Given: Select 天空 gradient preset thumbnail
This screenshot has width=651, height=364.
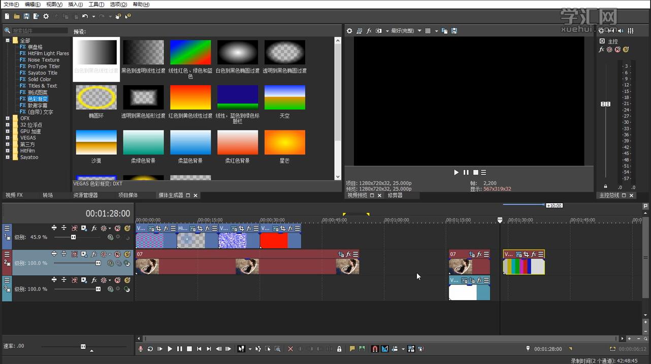Looking at the screenshot, I should (x=285, y=97).
